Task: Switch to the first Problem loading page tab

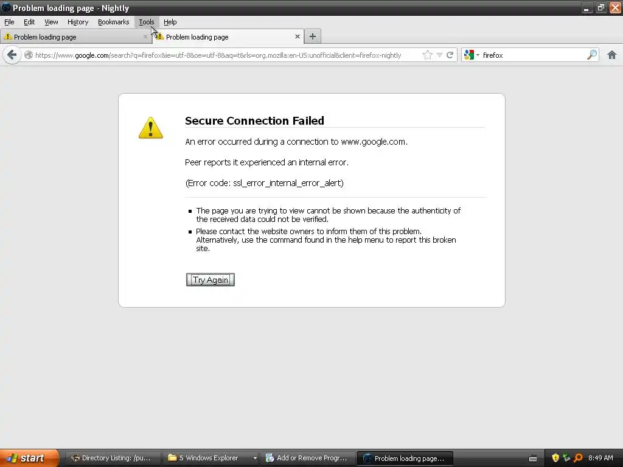Action: [x=75, y=37]
